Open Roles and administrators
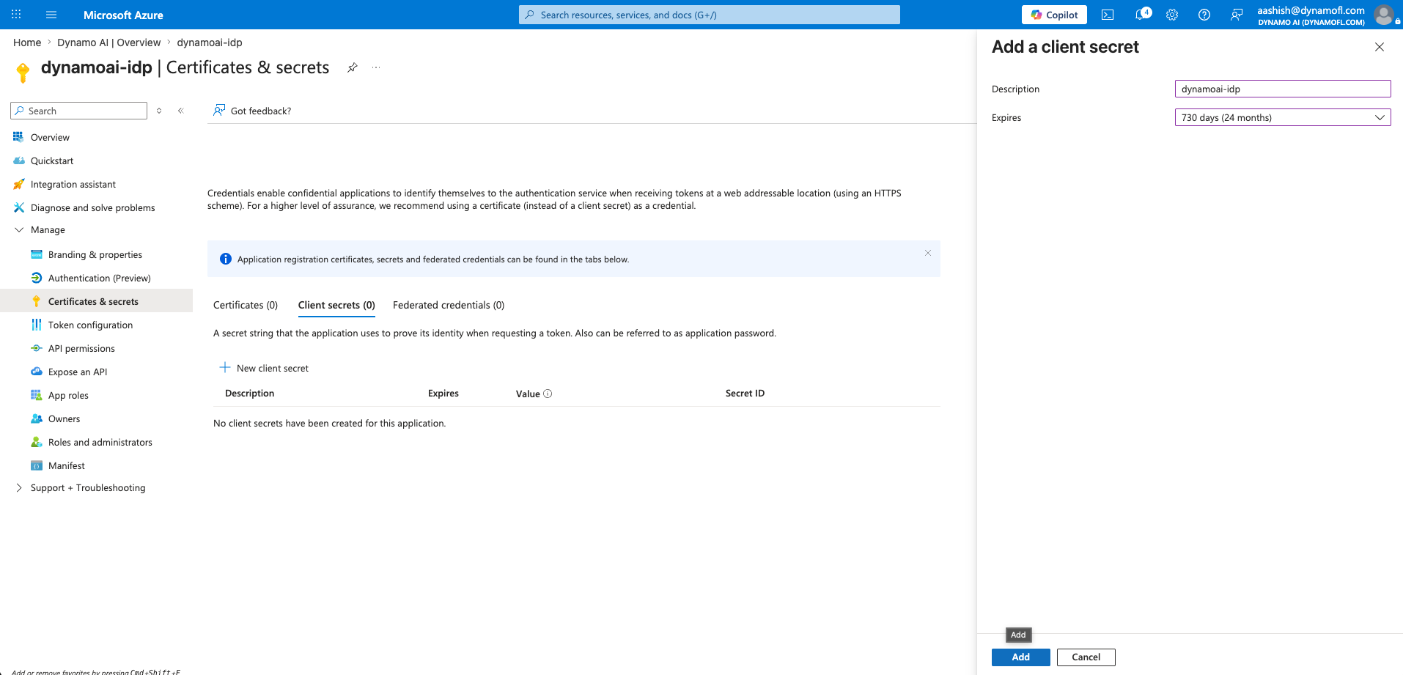 [100, 442]
